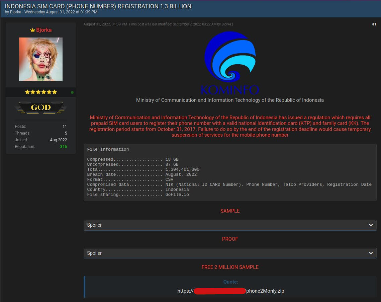Click the GOD rank badge
The width and height of the screenshot is (381, 302).
tap(41, 107)
